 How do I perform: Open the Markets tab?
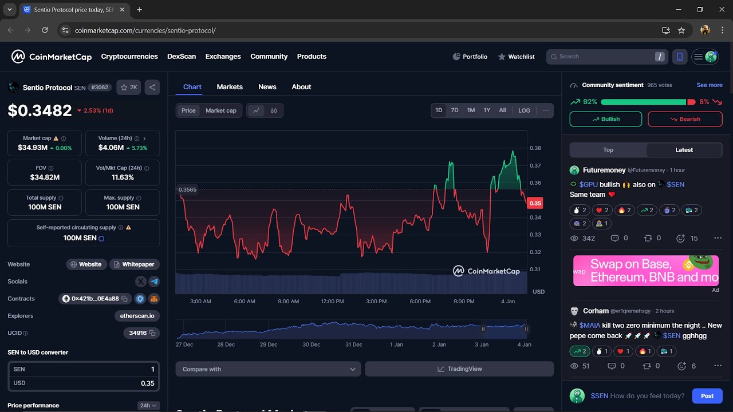click(x=230, y=87)
